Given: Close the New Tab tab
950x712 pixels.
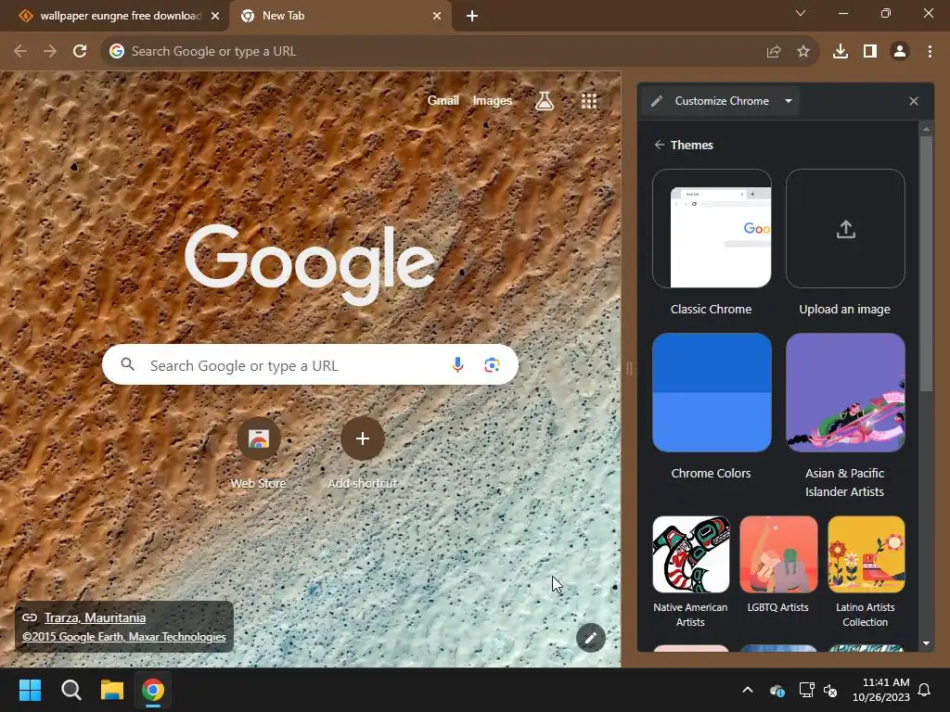Looking at the screenshot, I should tap(437, 16).
